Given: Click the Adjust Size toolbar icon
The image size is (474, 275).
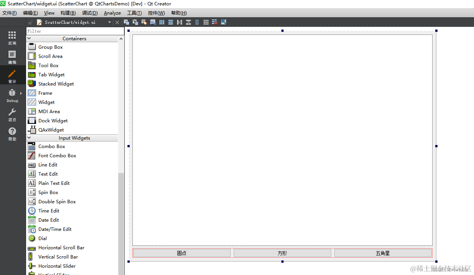Looking at the screenshot, I should click(224, 22).
